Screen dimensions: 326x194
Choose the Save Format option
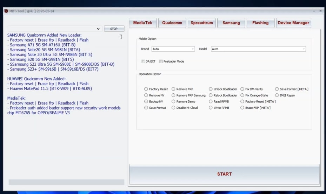point(146,108)
